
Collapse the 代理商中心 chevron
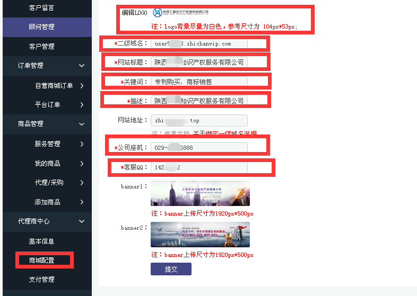82,221
